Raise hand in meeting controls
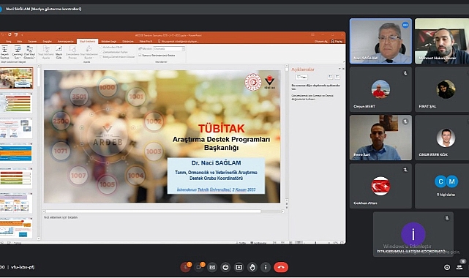 coord(252,267)
